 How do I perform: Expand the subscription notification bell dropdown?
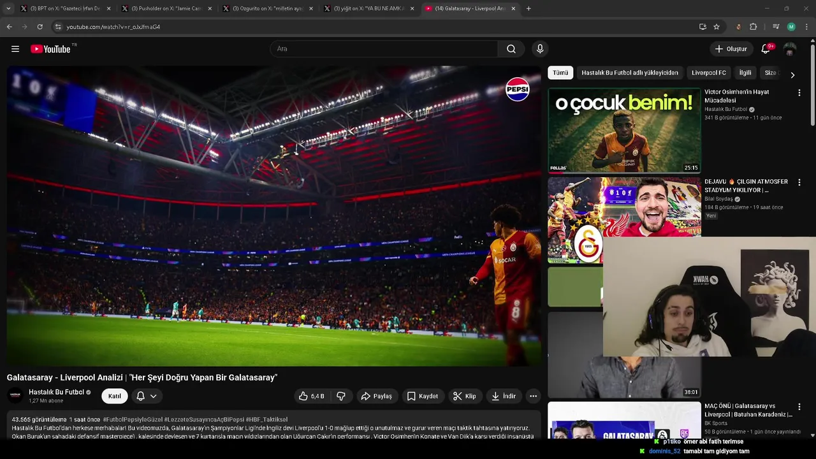(x=147, y=396)
